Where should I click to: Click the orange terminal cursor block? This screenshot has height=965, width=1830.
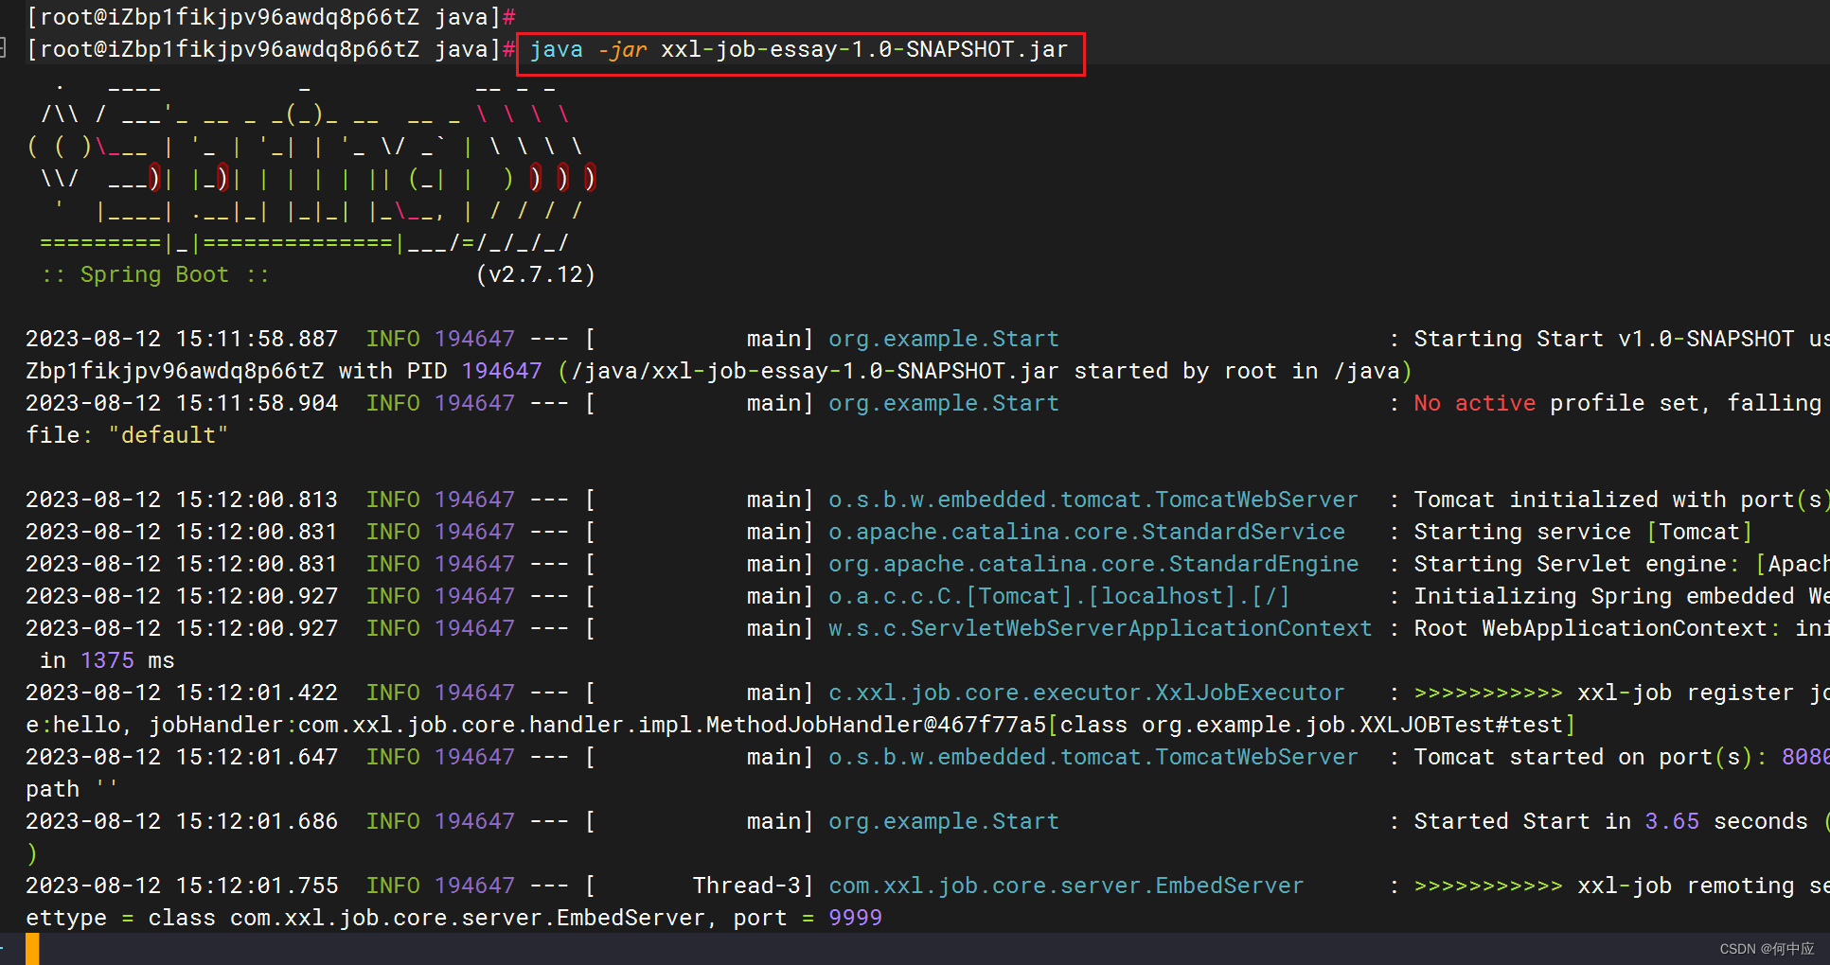[x=32, y=949]
